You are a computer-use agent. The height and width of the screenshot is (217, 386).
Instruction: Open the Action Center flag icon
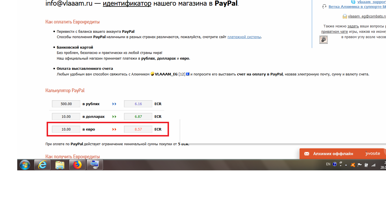(360, 164)
